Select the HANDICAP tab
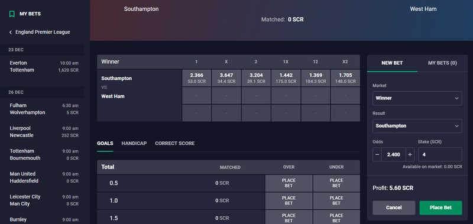 tap(134, 143)
